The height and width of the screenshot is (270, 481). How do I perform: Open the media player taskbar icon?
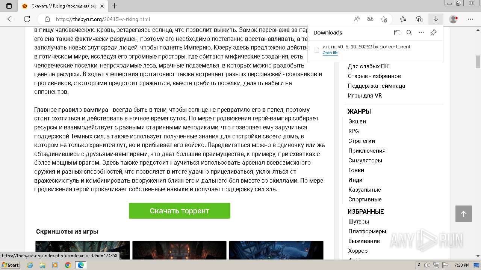pos(55,265)
